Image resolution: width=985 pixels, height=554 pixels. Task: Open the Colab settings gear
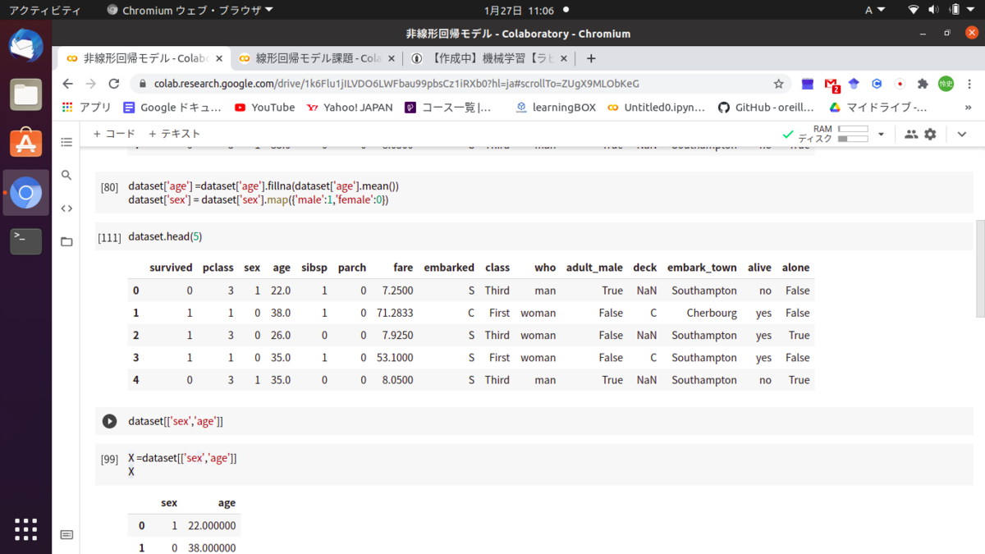(x=930, y=134)
